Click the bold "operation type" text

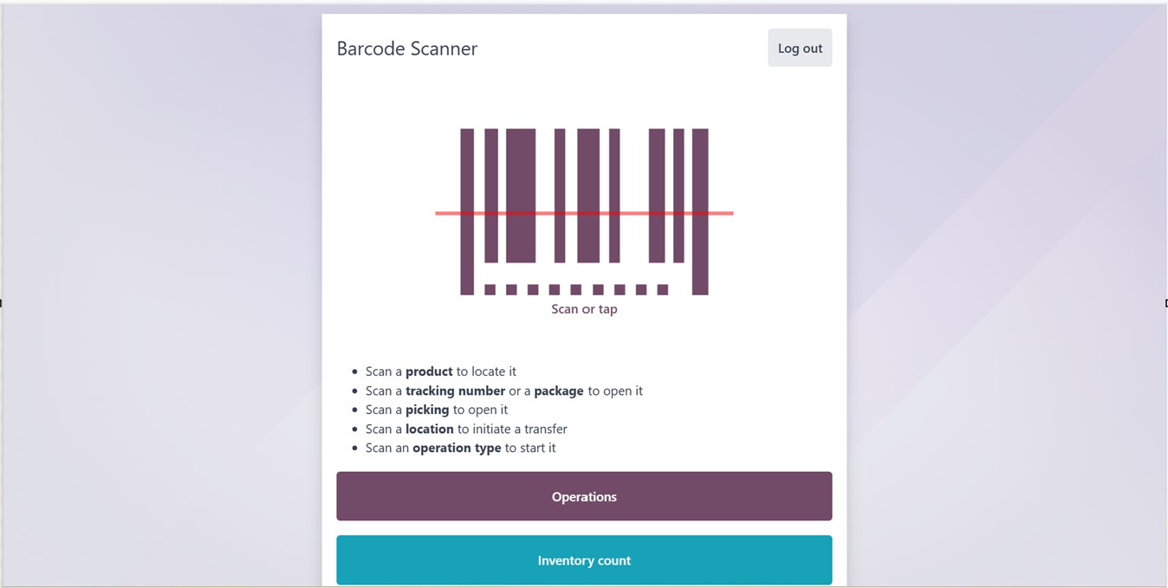(x=457, y=448)
